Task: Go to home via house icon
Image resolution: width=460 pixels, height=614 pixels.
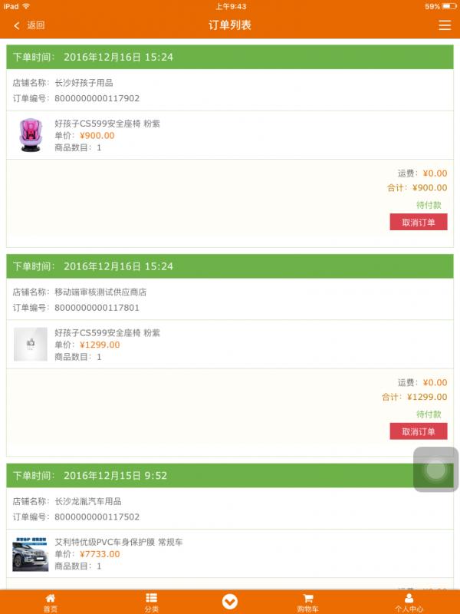Action: point(51,599)
